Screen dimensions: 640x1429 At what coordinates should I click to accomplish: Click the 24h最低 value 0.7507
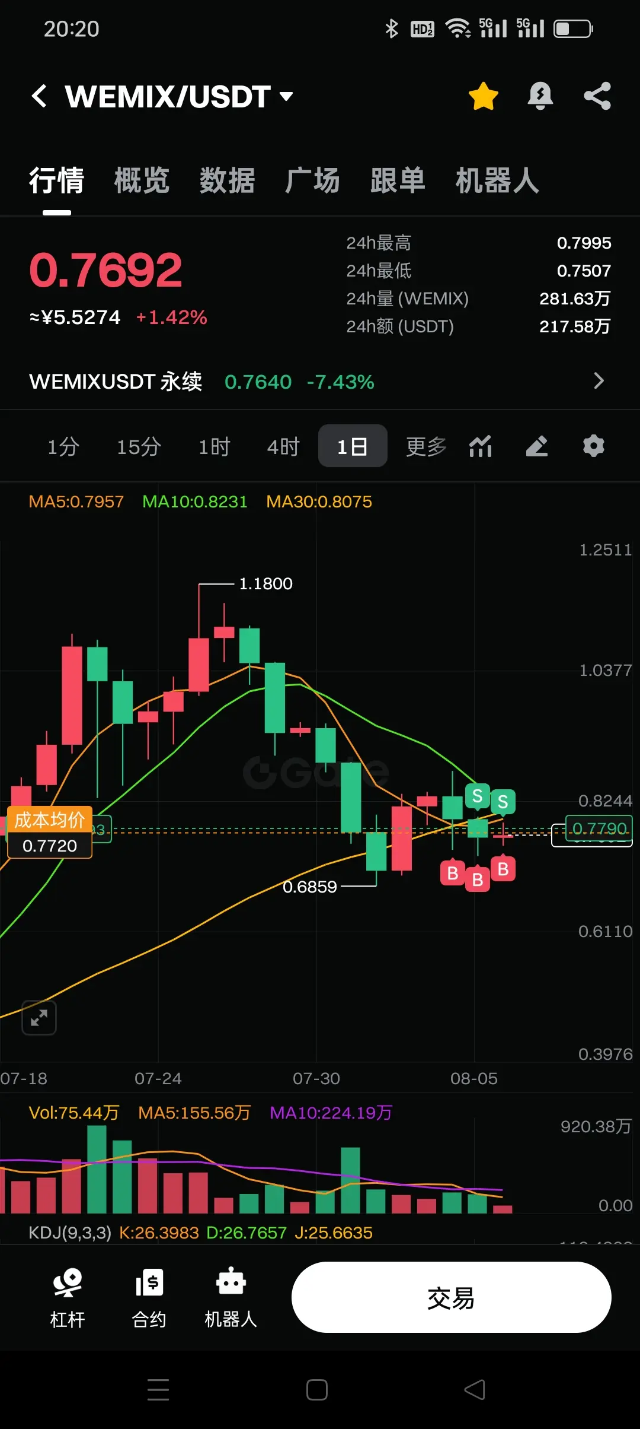coord(584,271)
